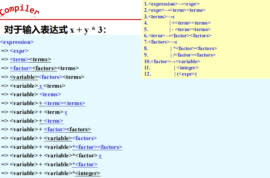Click derivation step '=> <variable>+ <variable><factors>'
The height and width of the screenshot is (178, 270).
click(x=49, y=138)
